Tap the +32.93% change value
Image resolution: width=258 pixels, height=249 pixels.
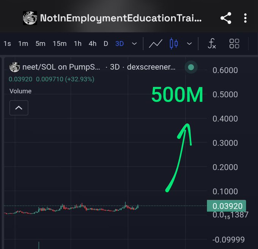pos(80,79)
